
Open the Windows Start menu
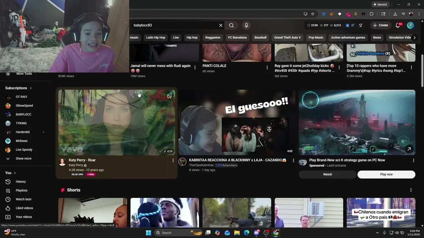tap(148, 233)
